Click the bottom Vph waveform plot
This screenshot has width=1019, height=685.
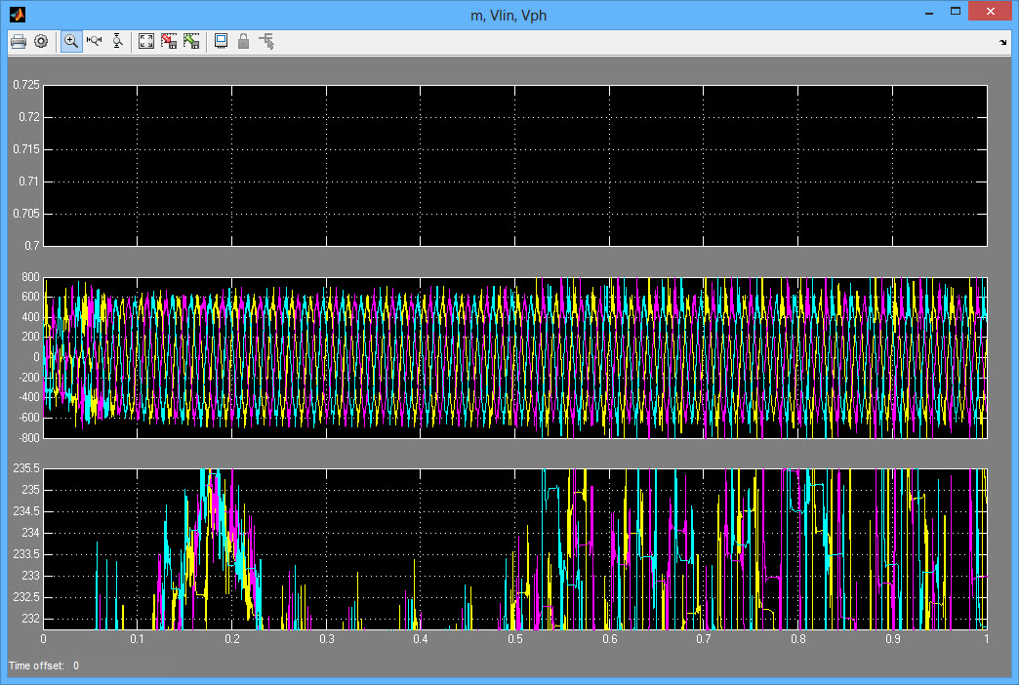click(514, 548)
